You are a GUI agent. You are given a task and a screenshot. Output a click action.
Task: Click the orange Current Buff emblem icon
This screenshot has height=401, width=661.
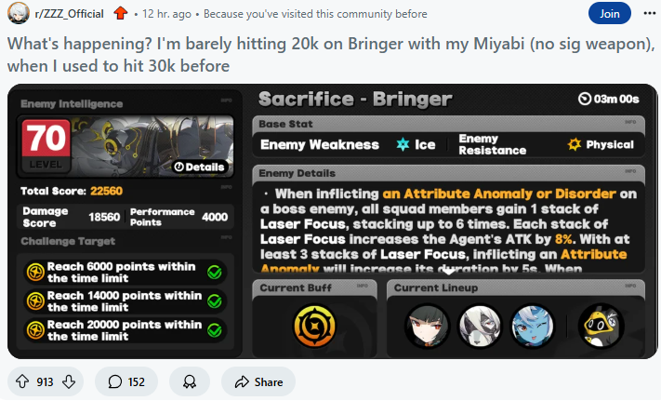[x=314, y=326]
